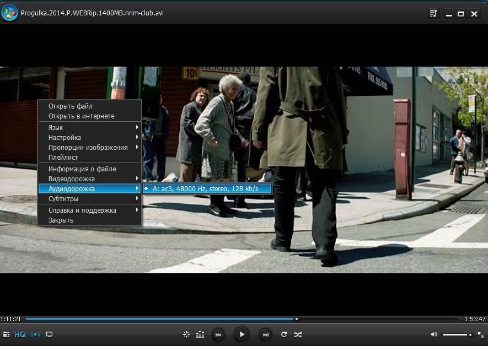488x346 pixels.
Task: Open the equalizer icon
Action: (200, 334)
